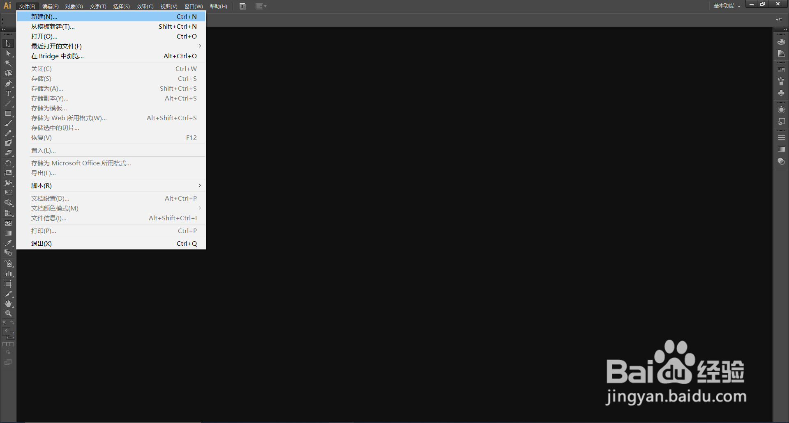Change screen mode at toolbox bottom

pos(8,362)
